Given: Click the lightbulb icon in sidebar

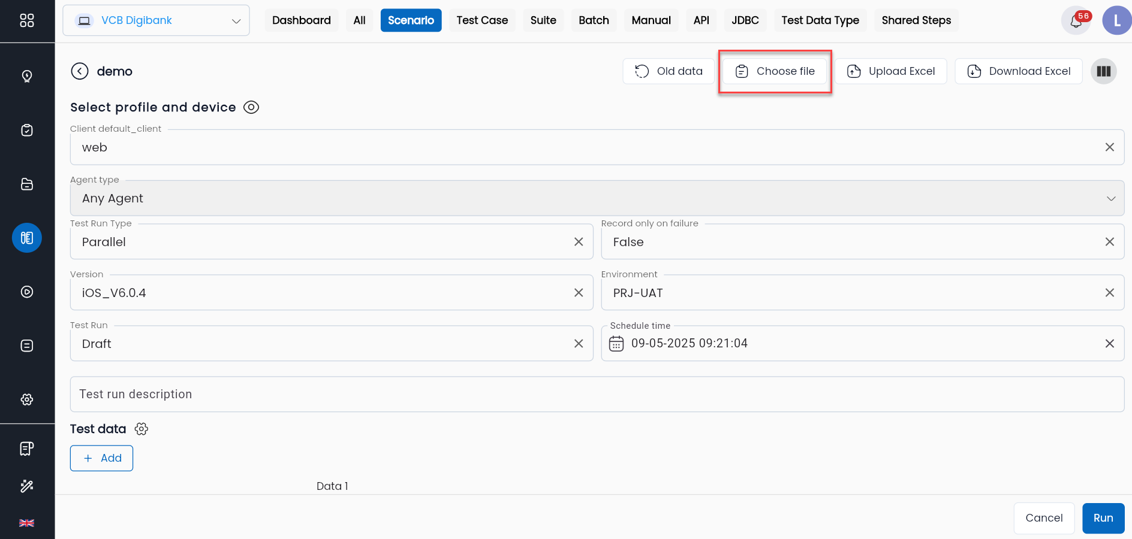Looking at the screenshot, I should pos(27,76).
